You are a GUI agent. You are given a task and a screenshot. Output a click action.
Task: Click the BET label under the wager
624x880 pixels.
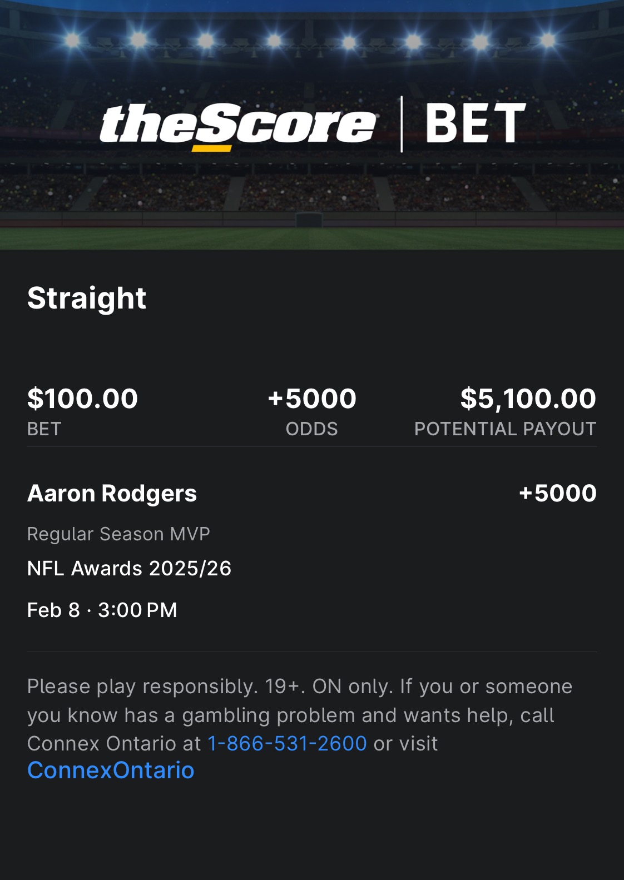click(x=44, y=429)
